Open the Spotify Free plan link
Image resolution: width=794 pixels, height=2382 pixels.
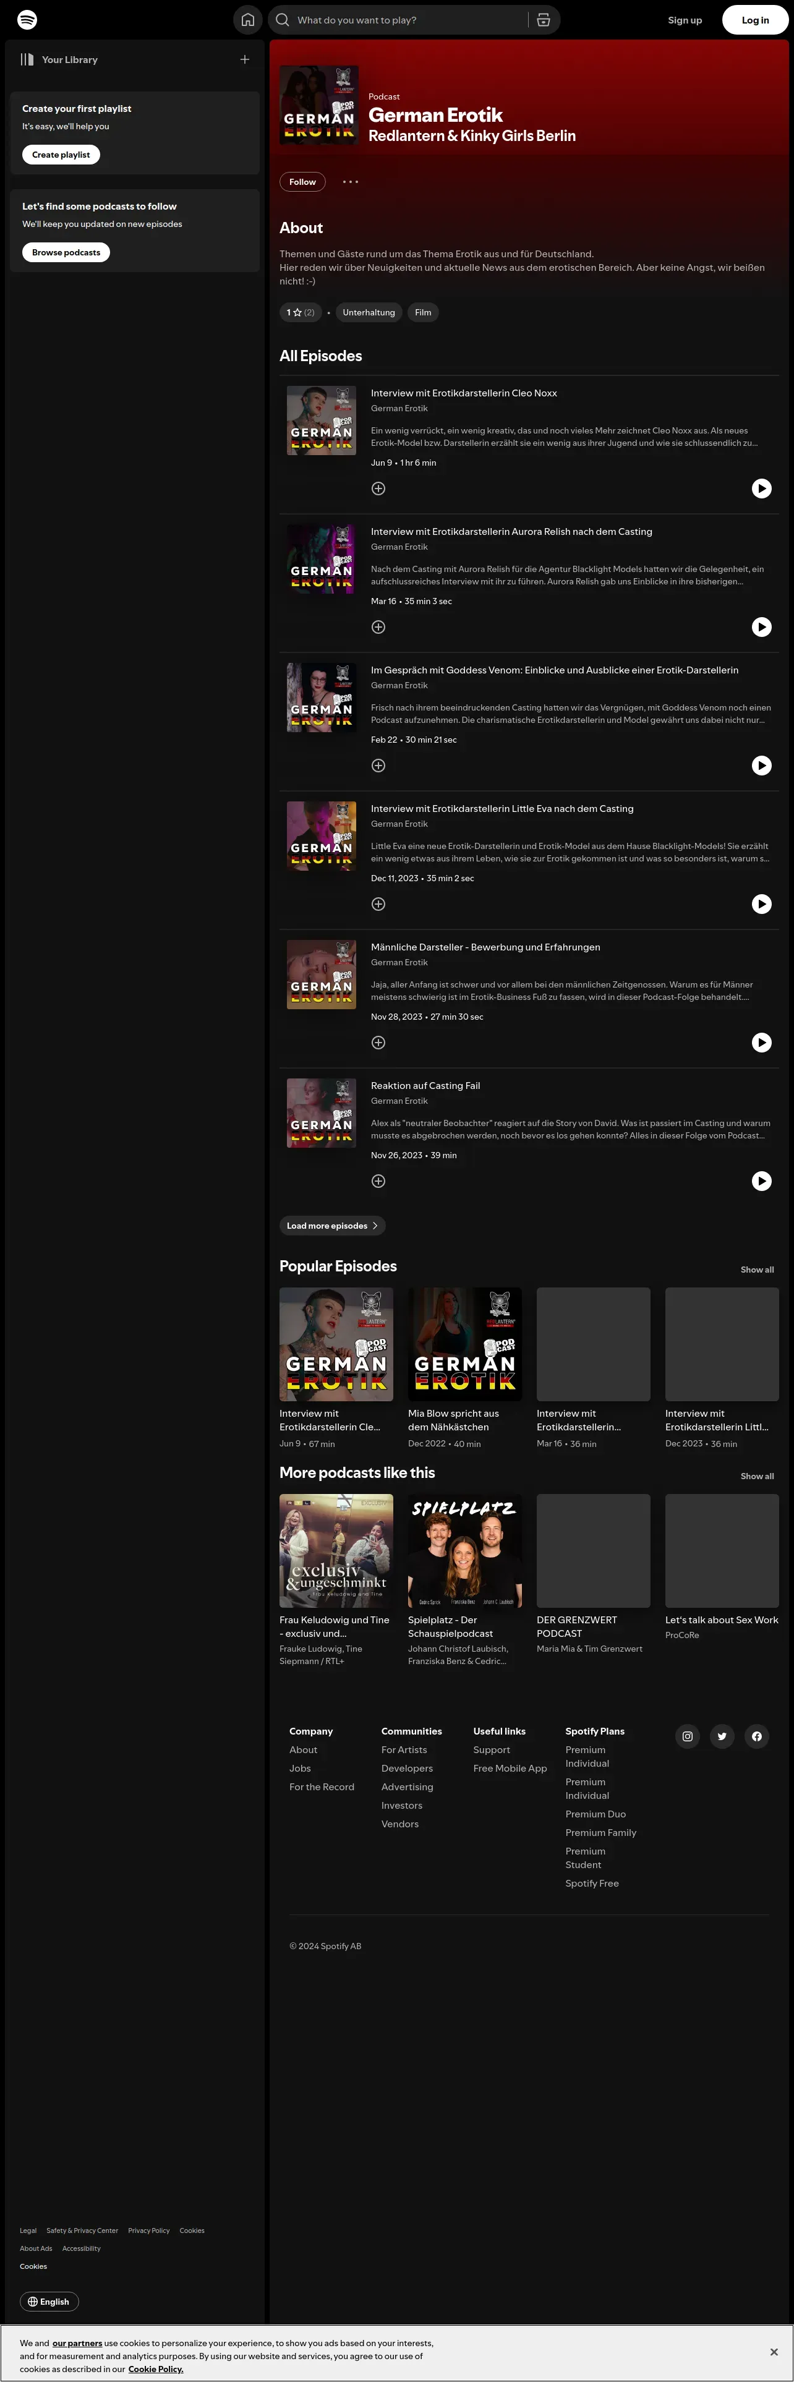pyautogui.click(x=592, y=1884)
